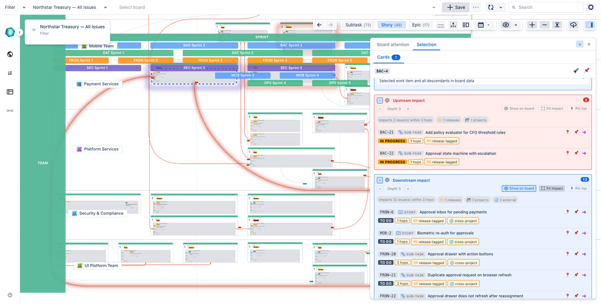Open visibility options dropdown arrow
Image resolution: width=601 pixels, height=304 pixels.
[516, 25]
